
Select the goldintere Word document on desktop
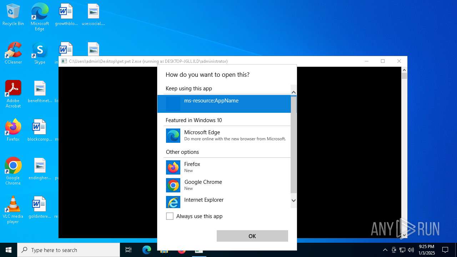tap(40, 207)
